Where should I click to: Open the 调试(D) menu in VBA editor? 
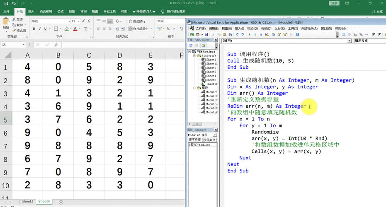pyautogui.click(x=266, y=29)
